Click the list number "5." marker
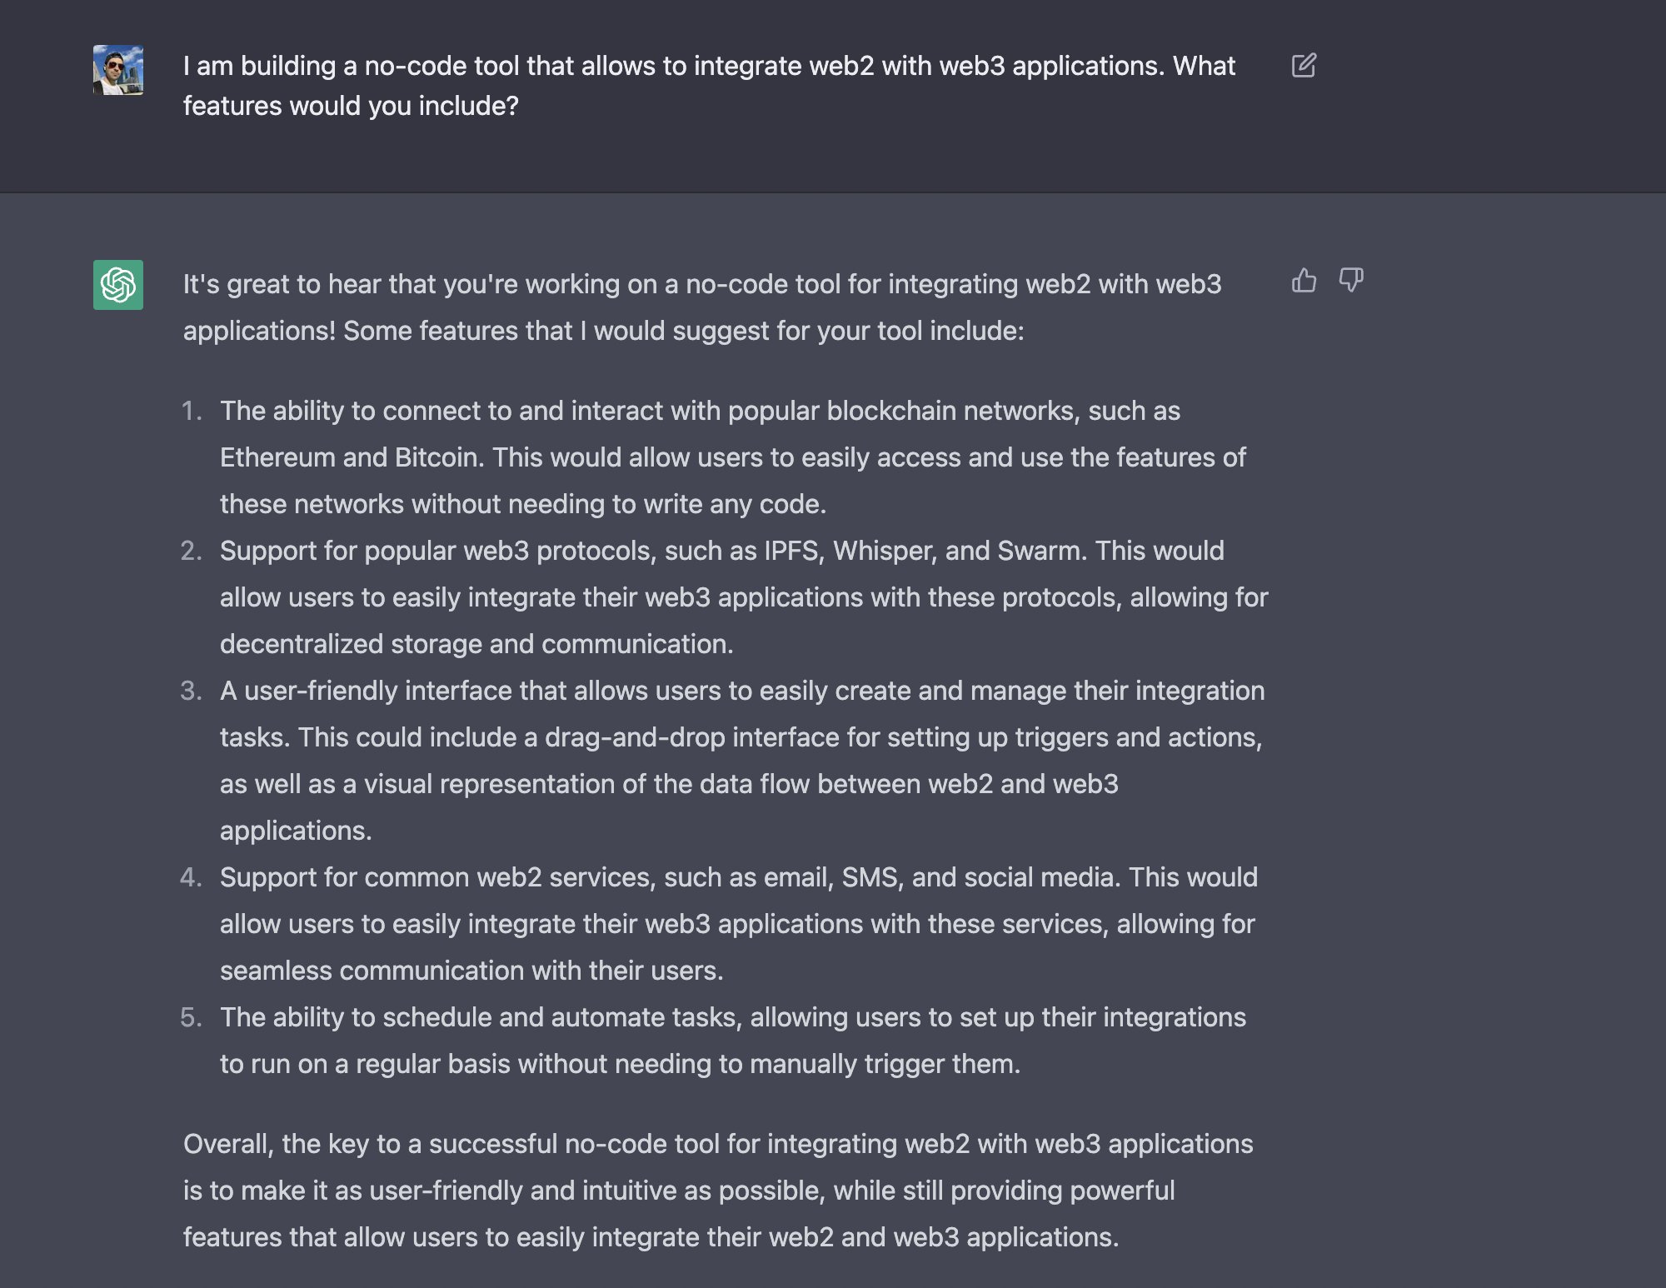Image resolution: width=1666 pixels, height=1288 pixels. [x=192, y=1017]
